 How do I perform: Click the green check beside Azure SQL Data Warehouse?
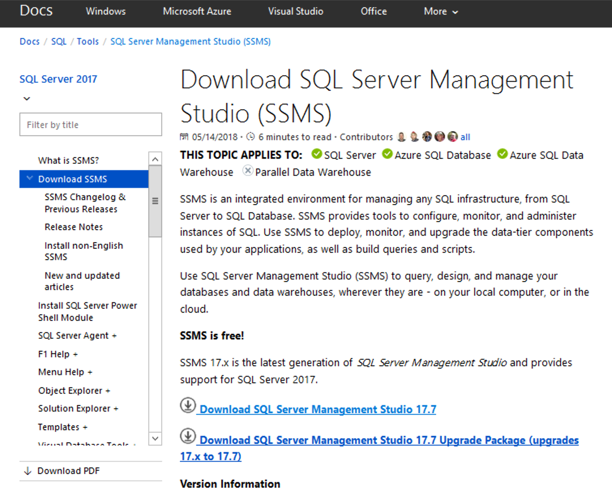point(503,154)
